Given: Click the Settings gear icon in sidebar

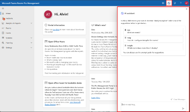Looking at the screenshot, I should [3, 48].
